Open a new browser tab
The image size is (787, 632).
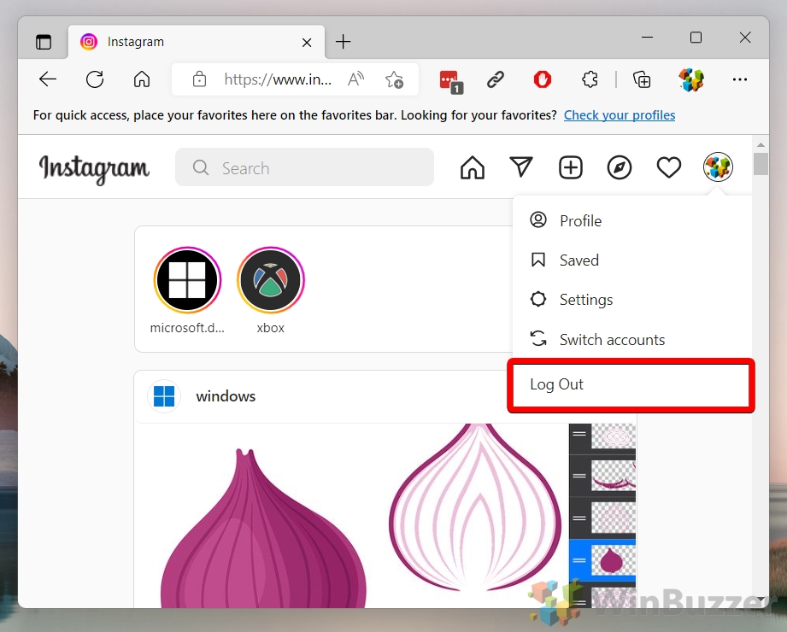coord(343,42)
